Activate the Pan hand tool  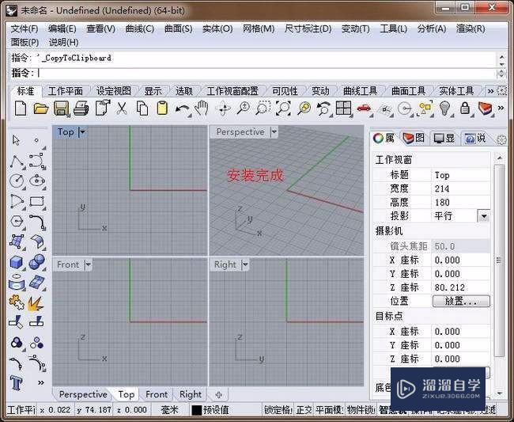click(202, 108)
